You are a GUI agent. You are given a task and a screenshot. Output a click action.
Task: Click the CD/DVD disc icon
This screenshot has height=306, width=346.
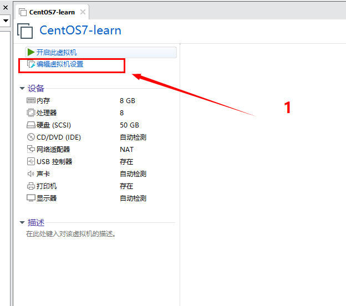[31, 137]
